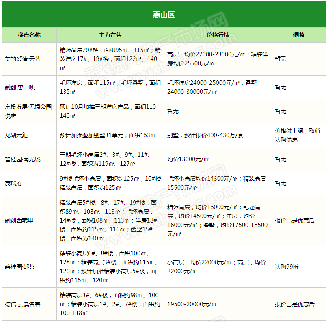Click the 碧桂园·南光城 property name
328x322 pixels.
coord(23,159)
